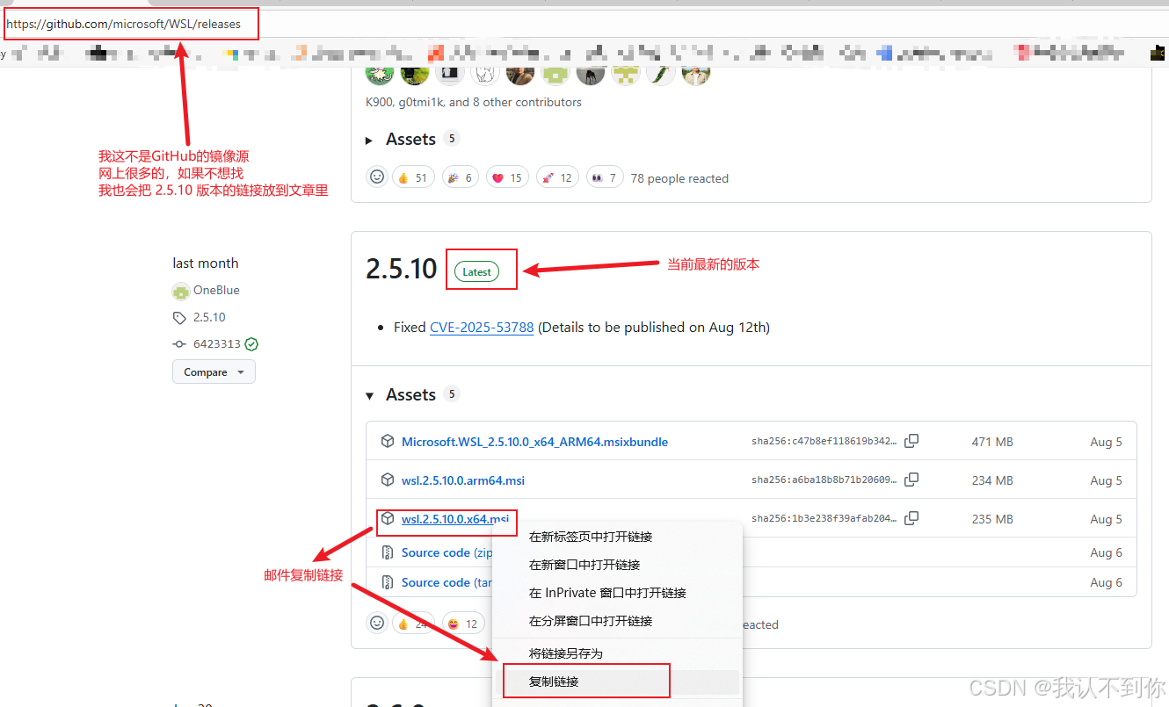Open the add-reaction smiley under the 2.5.10 assets
The width and height of the screenshot is (1169, 707).
[x=377, y=624]
